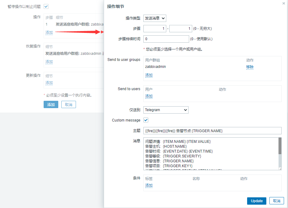The image size is (288, 208).
Task: Close the operation details dialog with X
Action: point(284,3)
